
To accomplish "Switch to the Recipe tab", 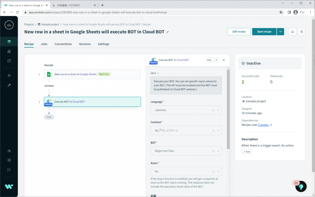I will tap(29, 44).
